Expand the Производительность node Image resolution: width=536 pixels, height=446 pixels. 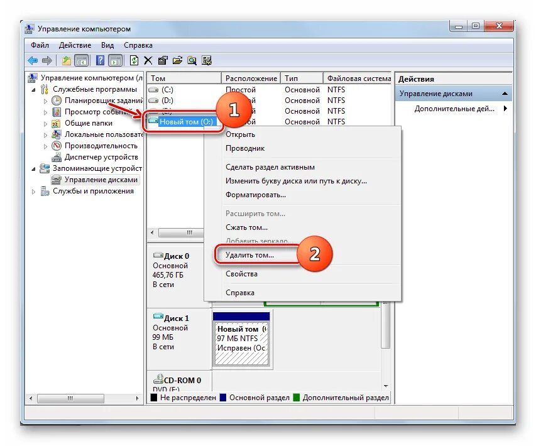[x=45, y=146]
